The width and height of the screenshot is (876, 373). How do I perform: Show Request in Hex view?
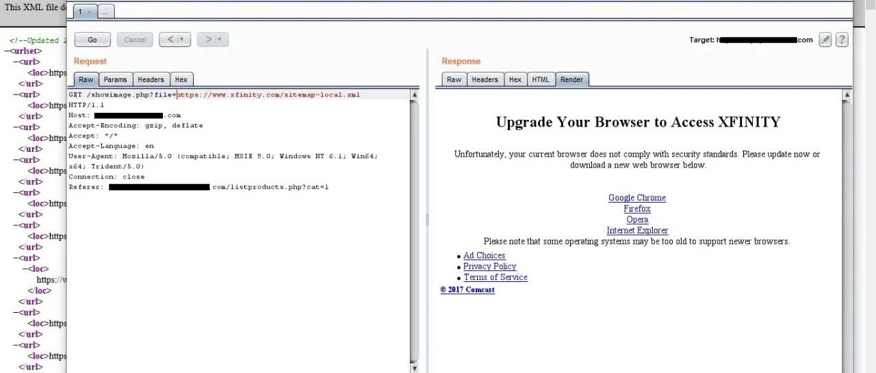181,79
